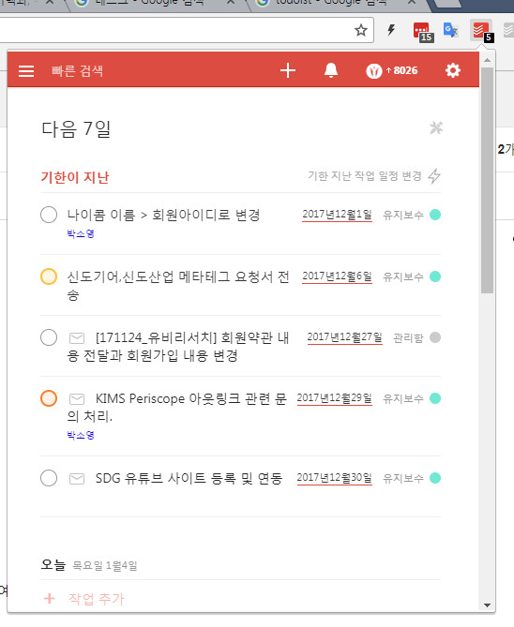Open Google Translate extension icon
Viewport: 514px width, 627px height.
pyautogui.click(x=451, y=30)
